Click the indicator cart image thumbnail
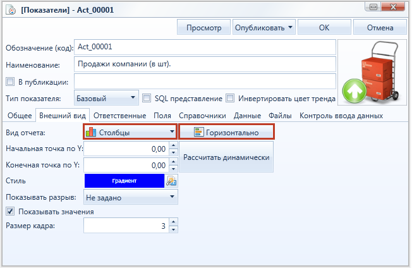The width and height of the screenshot is (412, 268). (x=372, y=73)
